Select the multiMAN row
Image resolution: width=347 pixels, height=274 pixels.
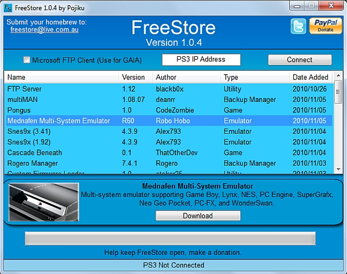(169, 100)
